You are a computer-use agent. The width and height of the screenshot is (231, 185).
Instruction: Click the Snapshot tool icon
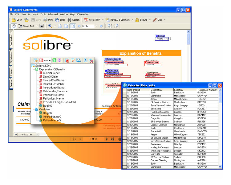click(41, 26)
